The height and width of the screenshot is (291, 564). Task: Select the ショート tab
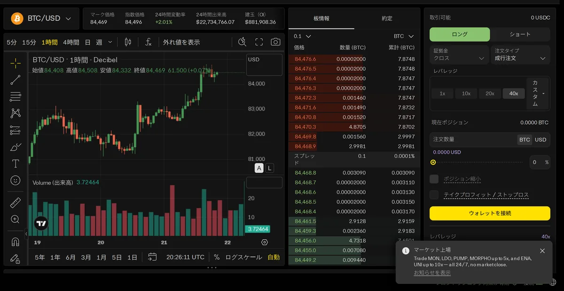tap(520, 34)
